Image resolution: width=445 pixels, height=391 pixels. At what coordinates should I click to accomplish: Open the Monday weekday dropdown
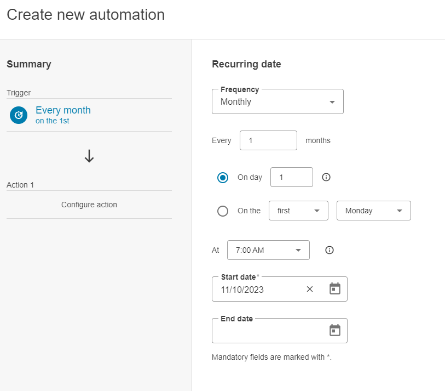(x=374, y=211)
